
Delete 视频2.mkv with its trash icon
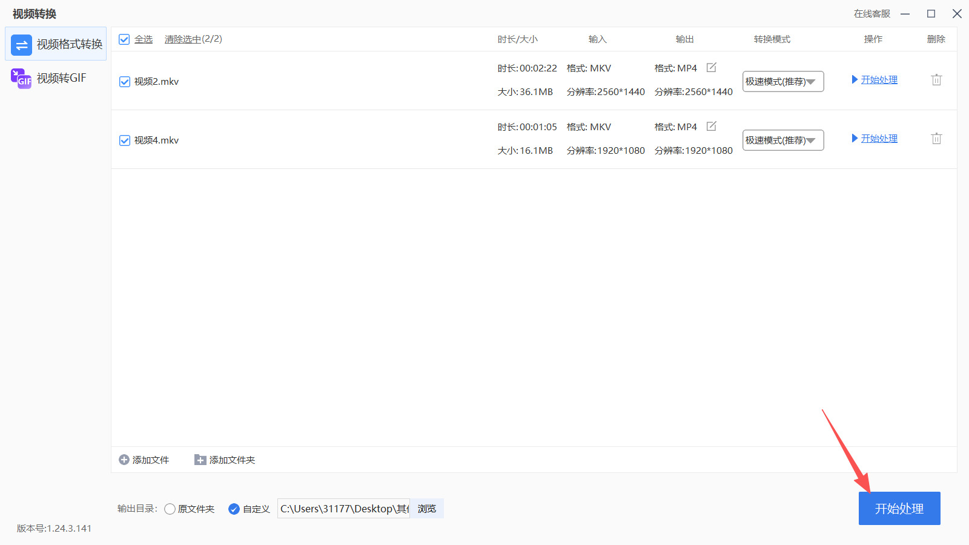tap(936, 79)
